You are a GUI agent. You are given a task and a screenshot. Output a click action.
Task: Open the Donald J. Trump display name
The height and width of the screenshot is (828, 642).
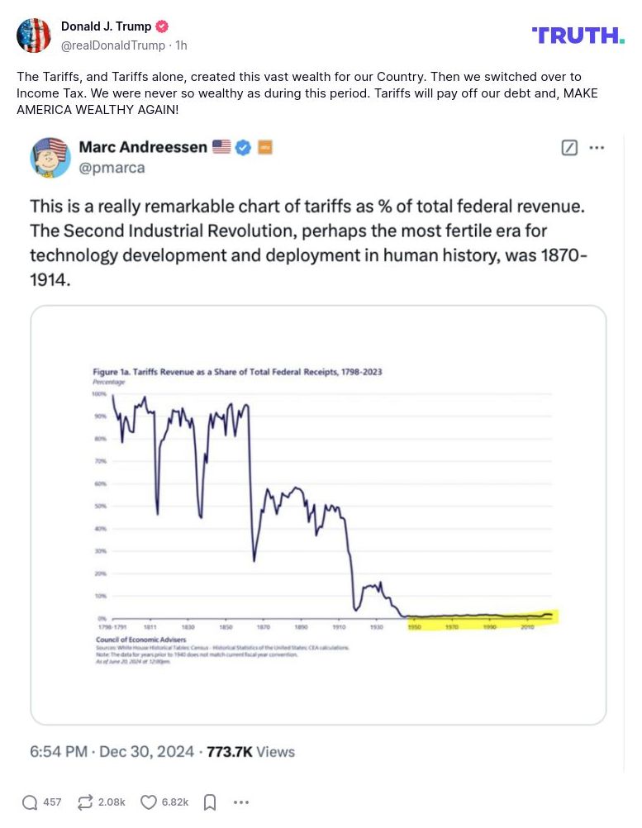106,27
